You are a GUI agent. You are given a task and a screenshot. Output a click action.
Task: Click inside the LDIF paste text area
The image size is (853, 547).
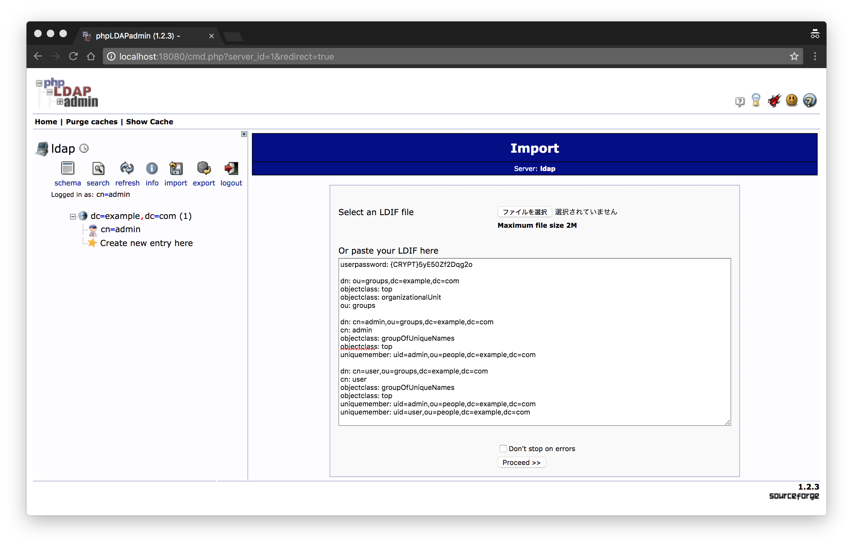(x=604, y=341)
